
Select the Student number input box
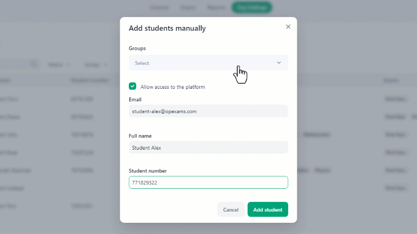click(x=208, y=182)
